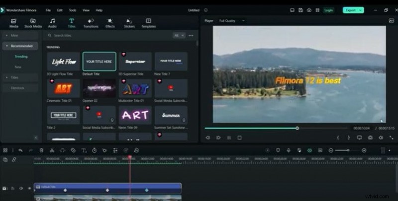Select the Default Title thumbnail
This screenshot has height=201, width=398.
tap(99, 62)
